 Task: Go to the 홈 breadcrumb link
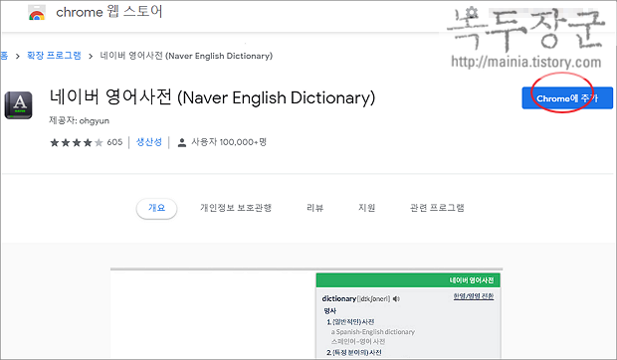[4, 56]
